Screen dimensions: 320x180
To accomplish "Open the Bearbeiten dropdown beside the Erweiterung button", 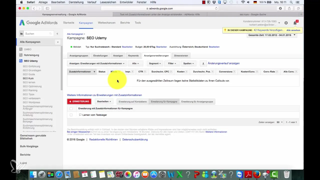I will point(104,101).
